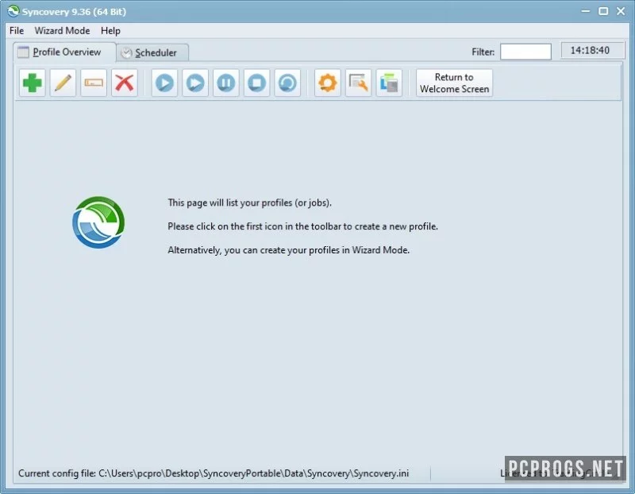Stop the running profile
Image resolution: width=635 pixels, height=494 pixels.
pos(256,83)
